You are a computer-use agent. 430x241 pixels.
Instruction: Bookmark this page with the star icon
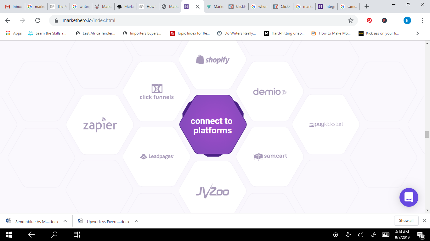(350, 20)
